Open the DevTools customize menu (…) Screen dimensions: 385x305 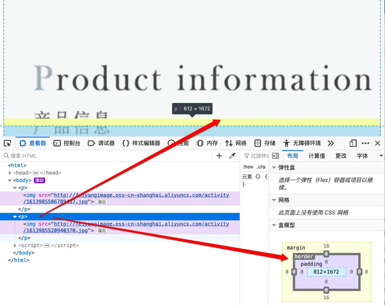point(365,143)
